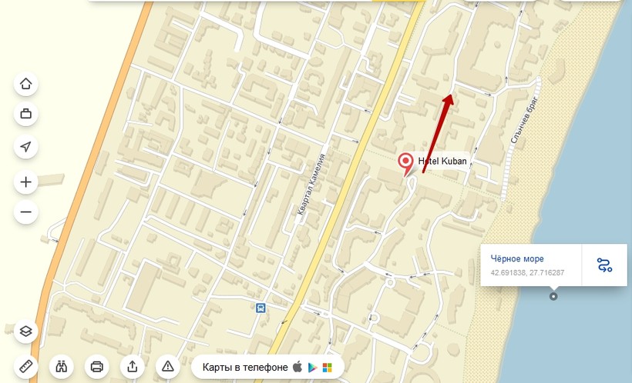Activate the my-location arrow button
Image resolution: width=632 pixels, height=383 pixels.
click(x=25, y=146)
